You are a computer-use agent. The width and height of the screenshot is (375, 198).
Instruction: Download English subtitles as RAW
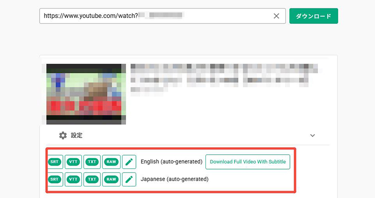tap(111, 162)
